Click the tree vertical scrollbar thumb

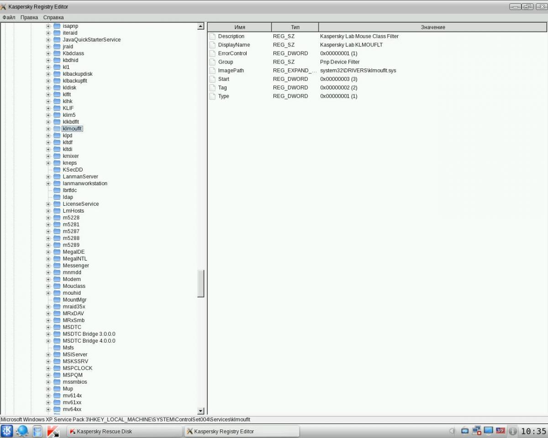tap(200, 283)
